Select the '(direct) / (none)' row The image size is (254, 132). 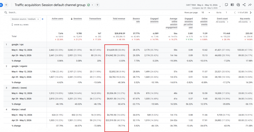click(x=19, y=88)
